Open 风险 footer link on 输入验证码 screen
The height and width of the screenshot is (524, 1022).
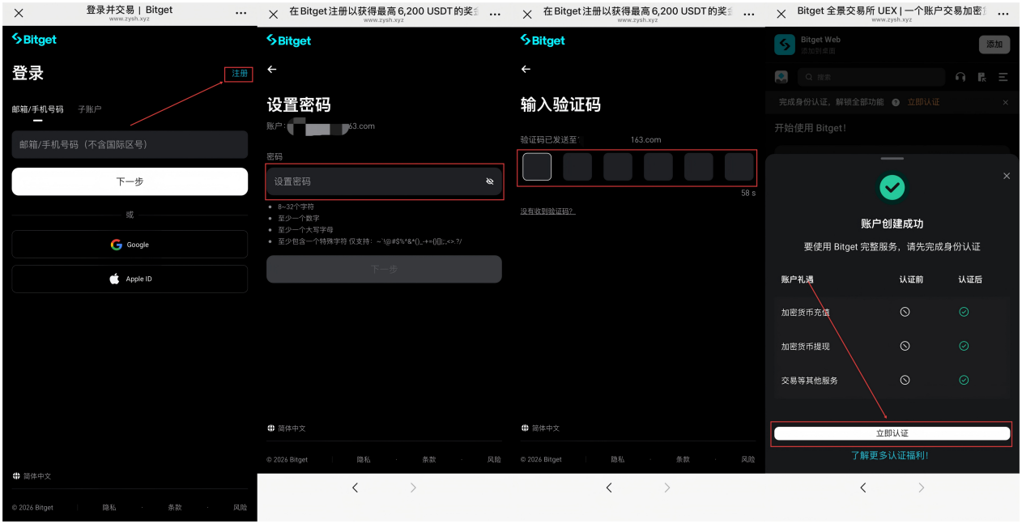(x=748, y=459)
